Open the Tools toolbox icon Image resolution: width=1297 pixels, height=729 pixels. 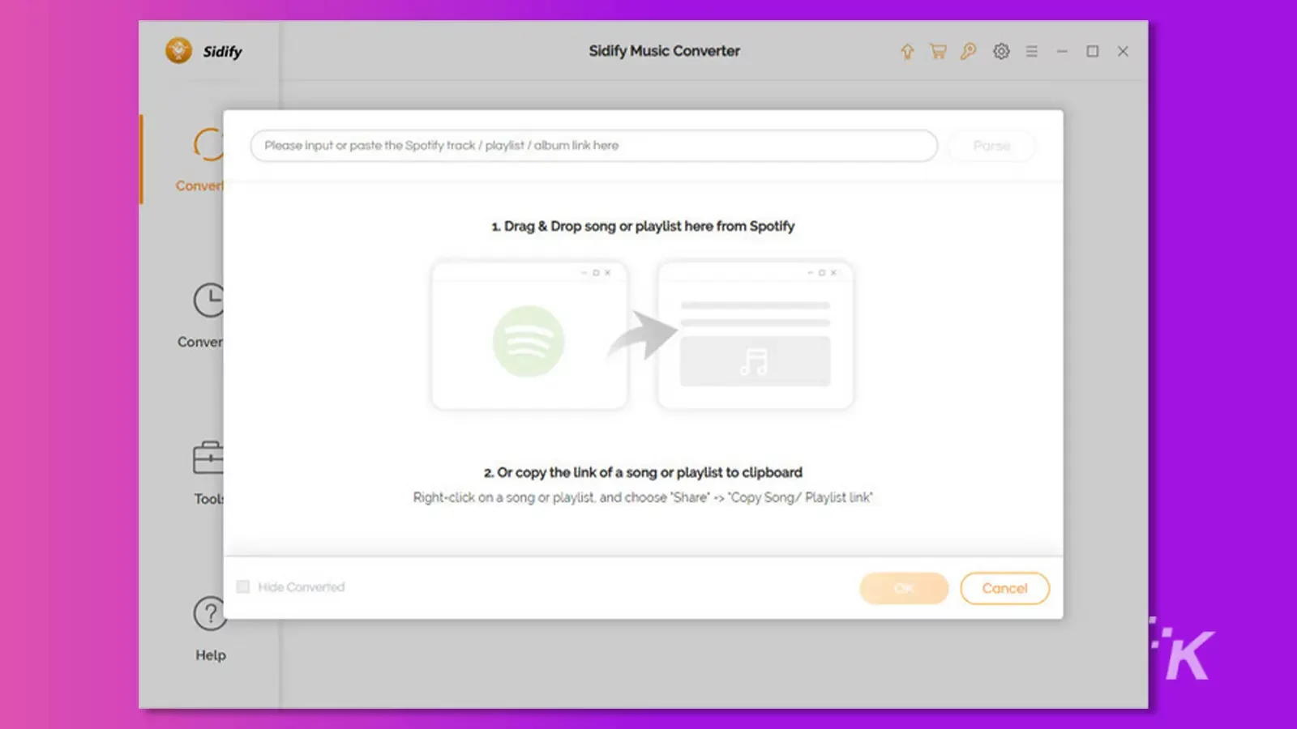click(x=208, y=458)
